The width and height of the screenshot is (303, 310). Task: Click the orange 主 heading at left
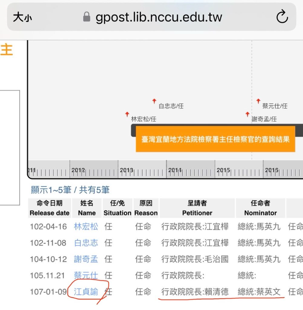tap(7, 50)
